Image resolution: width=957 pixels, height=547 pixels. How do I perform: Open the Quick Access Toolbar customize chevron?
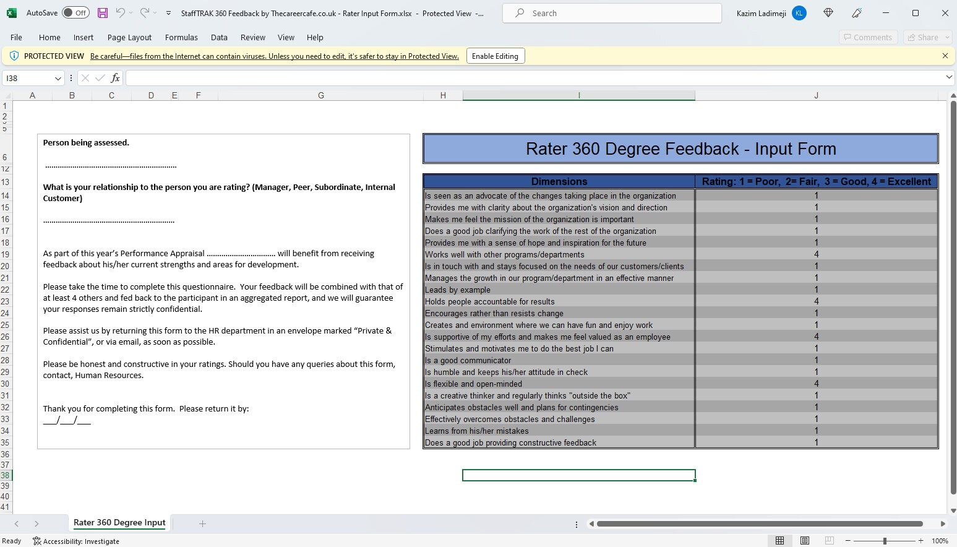point(168,12)
